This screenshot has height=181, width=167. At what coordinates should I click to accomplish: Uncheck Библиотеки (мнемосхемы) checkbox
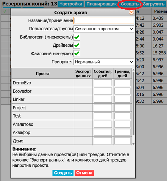(77, 37)
